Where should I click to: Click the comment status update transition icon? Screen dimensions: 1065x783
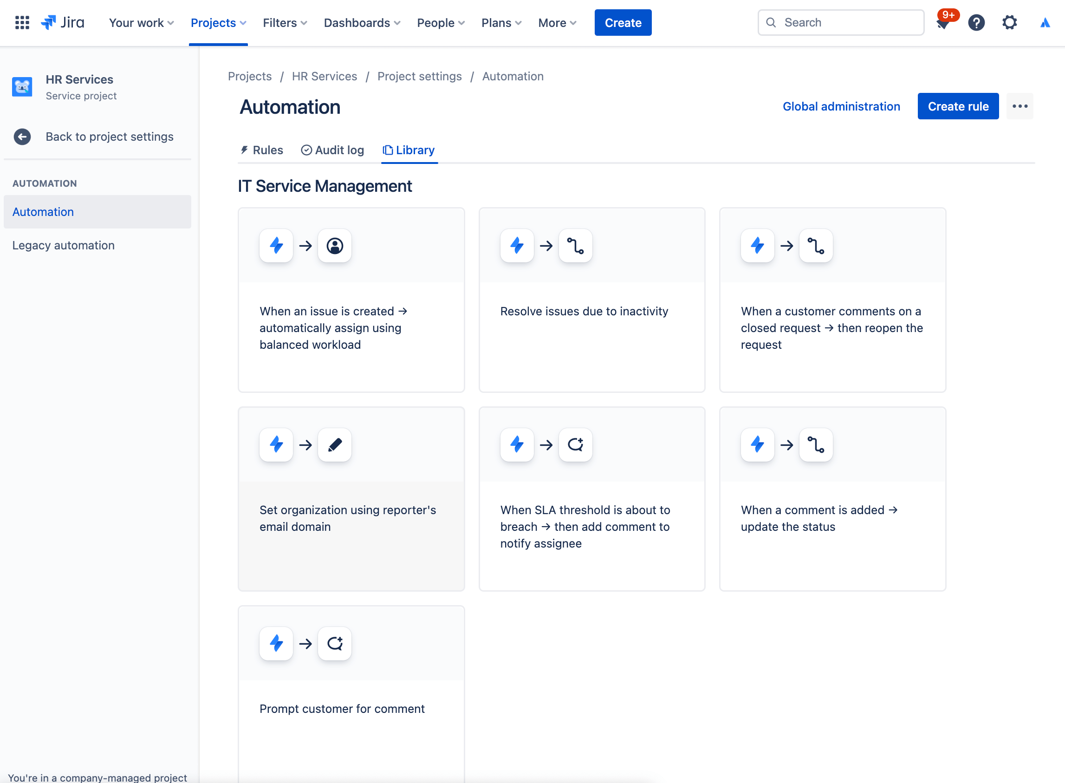[x=815, y=444]
